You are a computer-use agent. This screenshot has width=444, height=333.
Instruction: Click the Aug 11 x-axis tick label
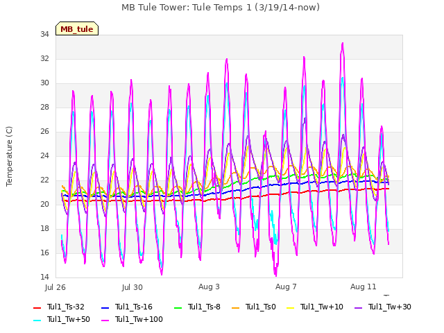[x=364, y=287]
